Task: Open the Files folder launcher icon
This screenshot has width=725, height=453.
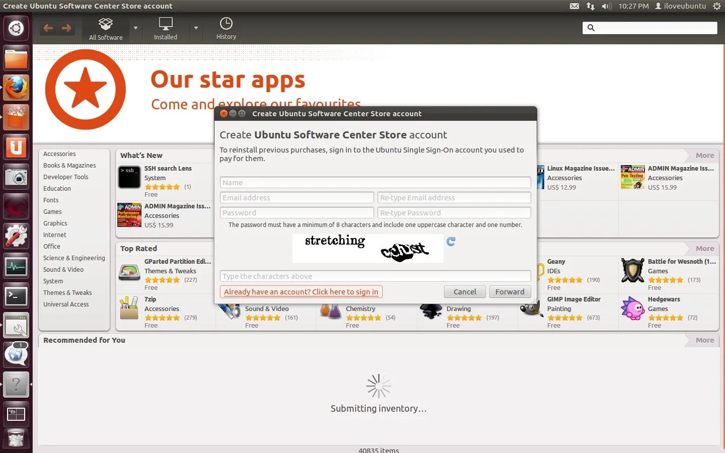Action: pos(16,58)
